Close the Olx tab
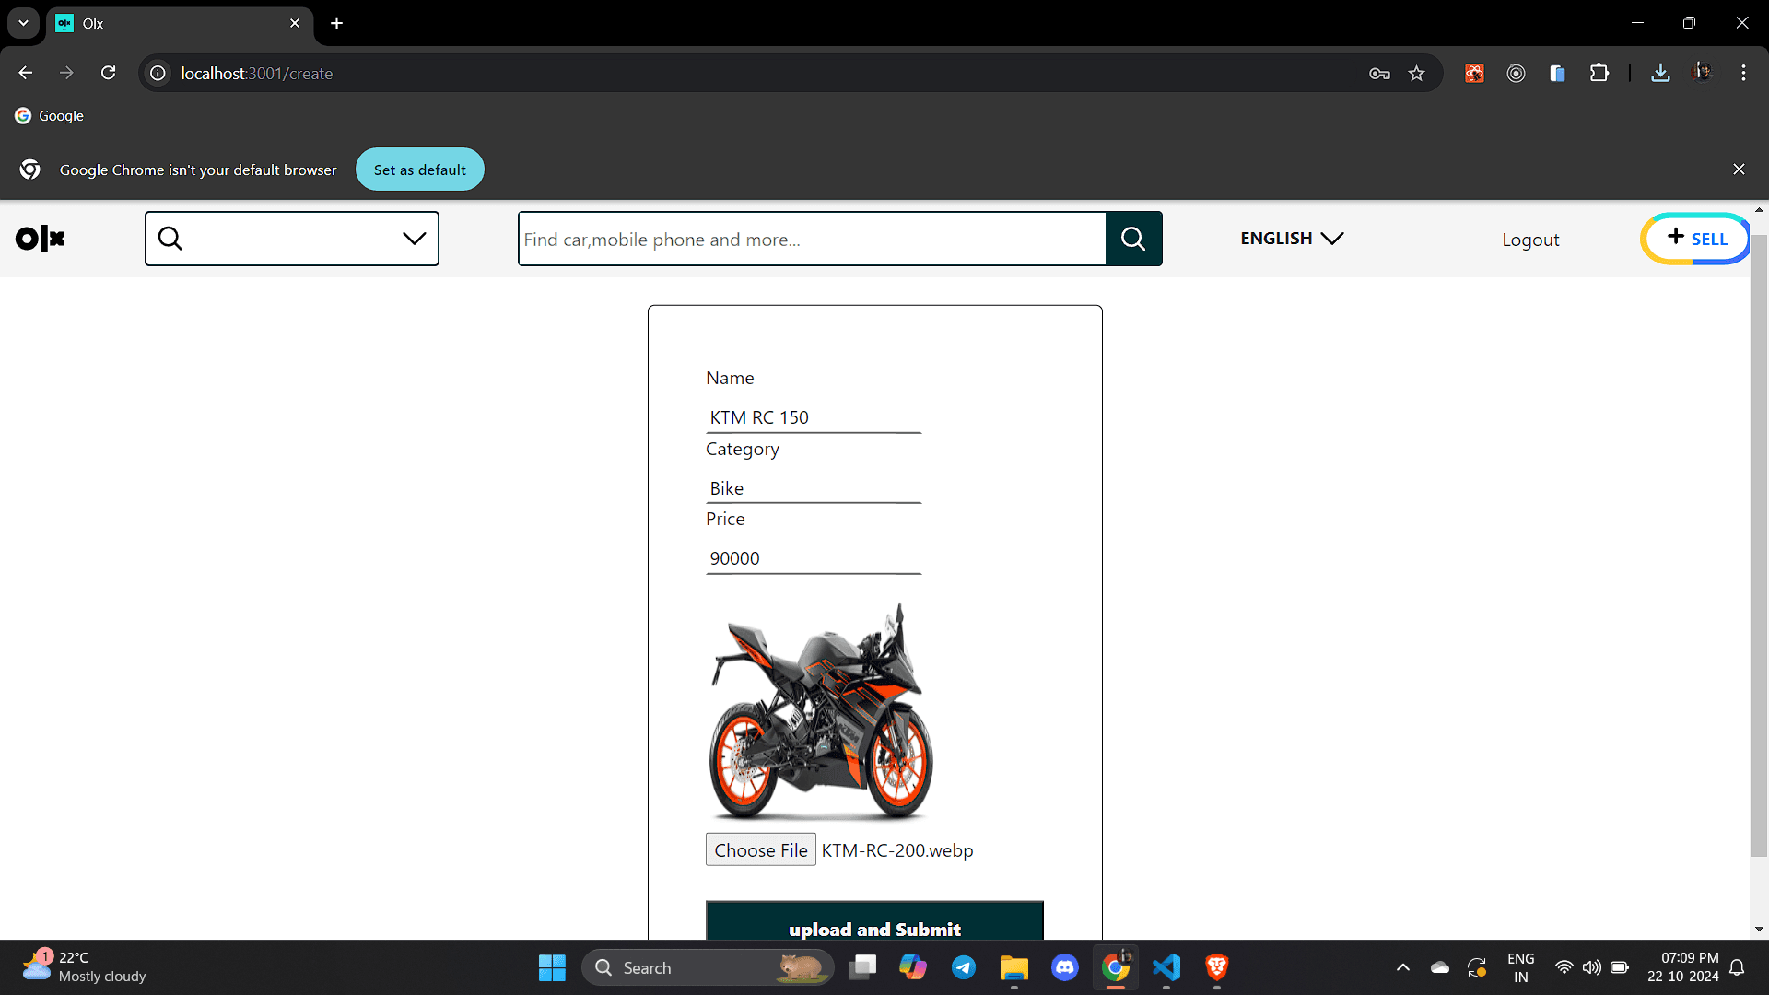 [x=295, y=23]
